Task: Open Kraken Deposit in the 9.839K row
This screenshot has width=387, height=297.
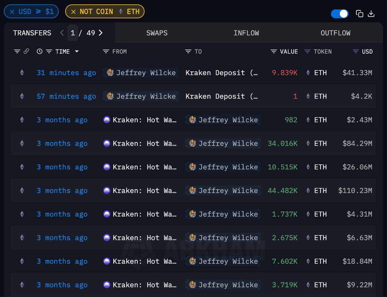Action: coord(222,73)
